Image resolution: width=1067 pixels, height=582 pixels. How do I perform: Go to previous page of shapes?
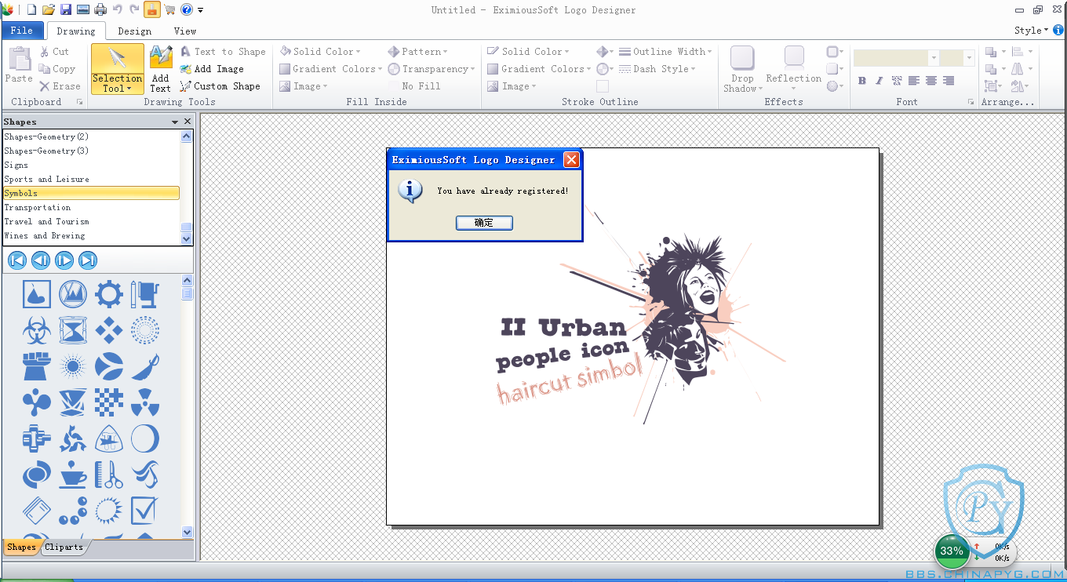pyautogui.click(x=41, y=260)
